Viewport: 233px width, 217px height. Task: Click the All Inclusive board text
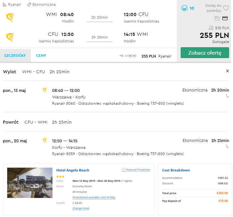coord(80,192)
